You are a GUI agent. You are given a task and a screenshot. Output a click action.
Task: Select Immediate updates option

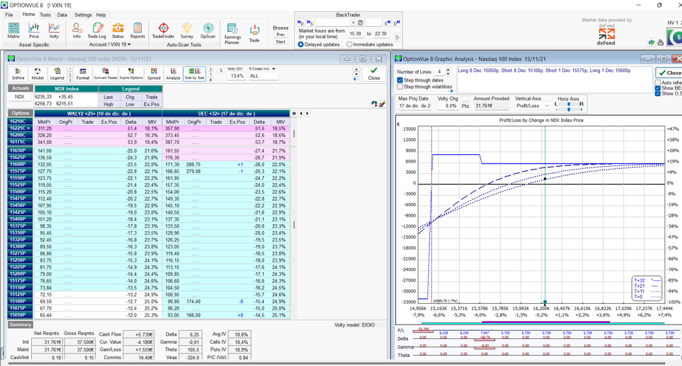349,44
